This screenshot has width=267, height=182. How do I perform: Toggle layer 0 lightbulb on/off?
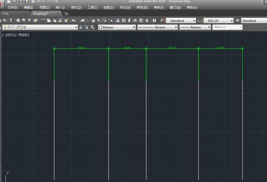point(5,27)
